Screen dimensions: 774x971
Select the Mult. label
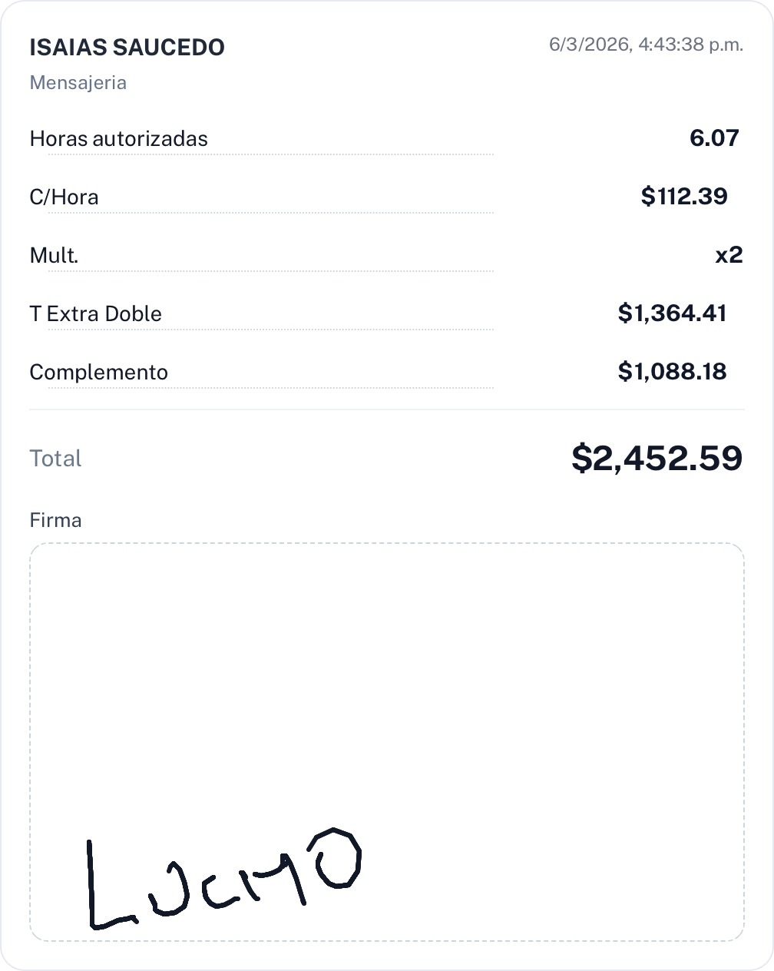(54, 256)
